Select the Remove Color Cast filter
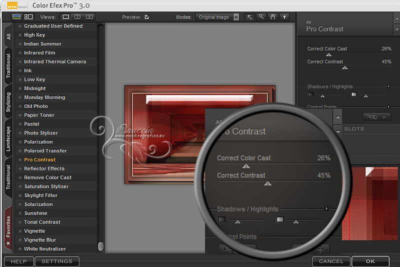 click(x=47, y=177)
